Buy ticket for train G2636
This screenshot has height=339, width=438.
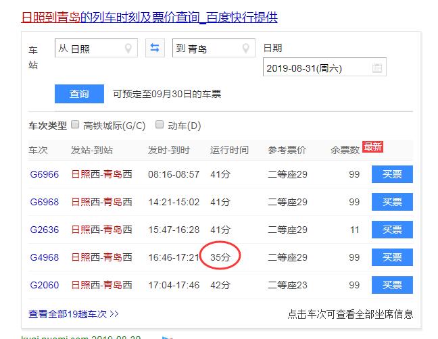point(392,230)
